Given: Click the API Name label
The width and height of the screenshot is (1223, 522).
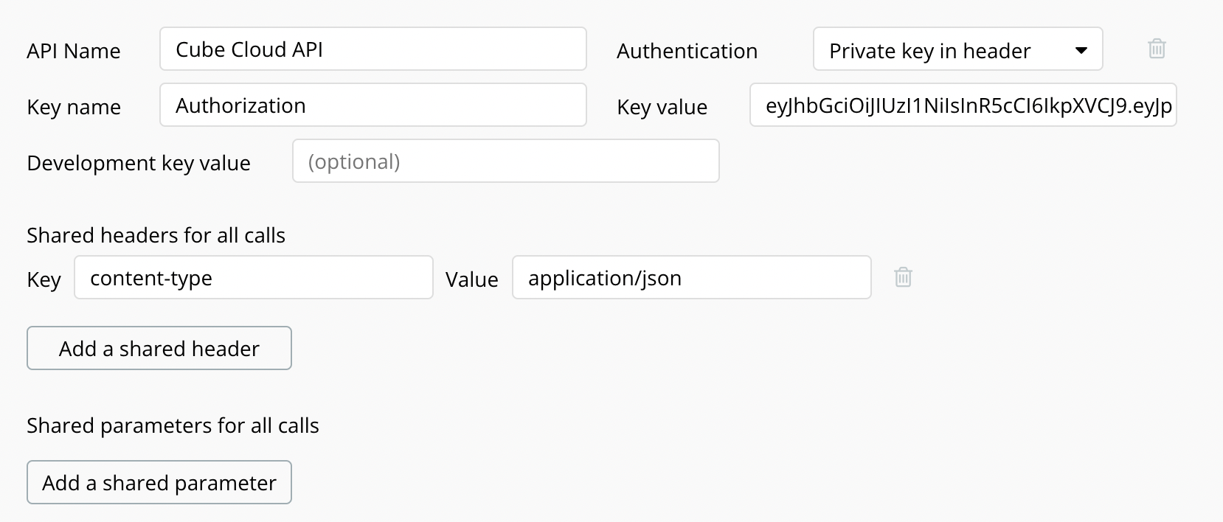Looking at the screenshot, I should pos(74,51).
